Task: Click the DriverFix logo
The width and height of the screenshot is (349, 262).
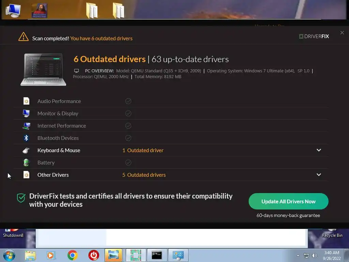Action: tap(314, 36)
